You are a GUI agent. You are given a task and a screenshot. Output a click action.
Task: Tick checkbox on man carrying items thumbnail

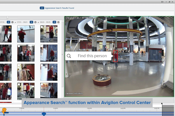[19, 65]
